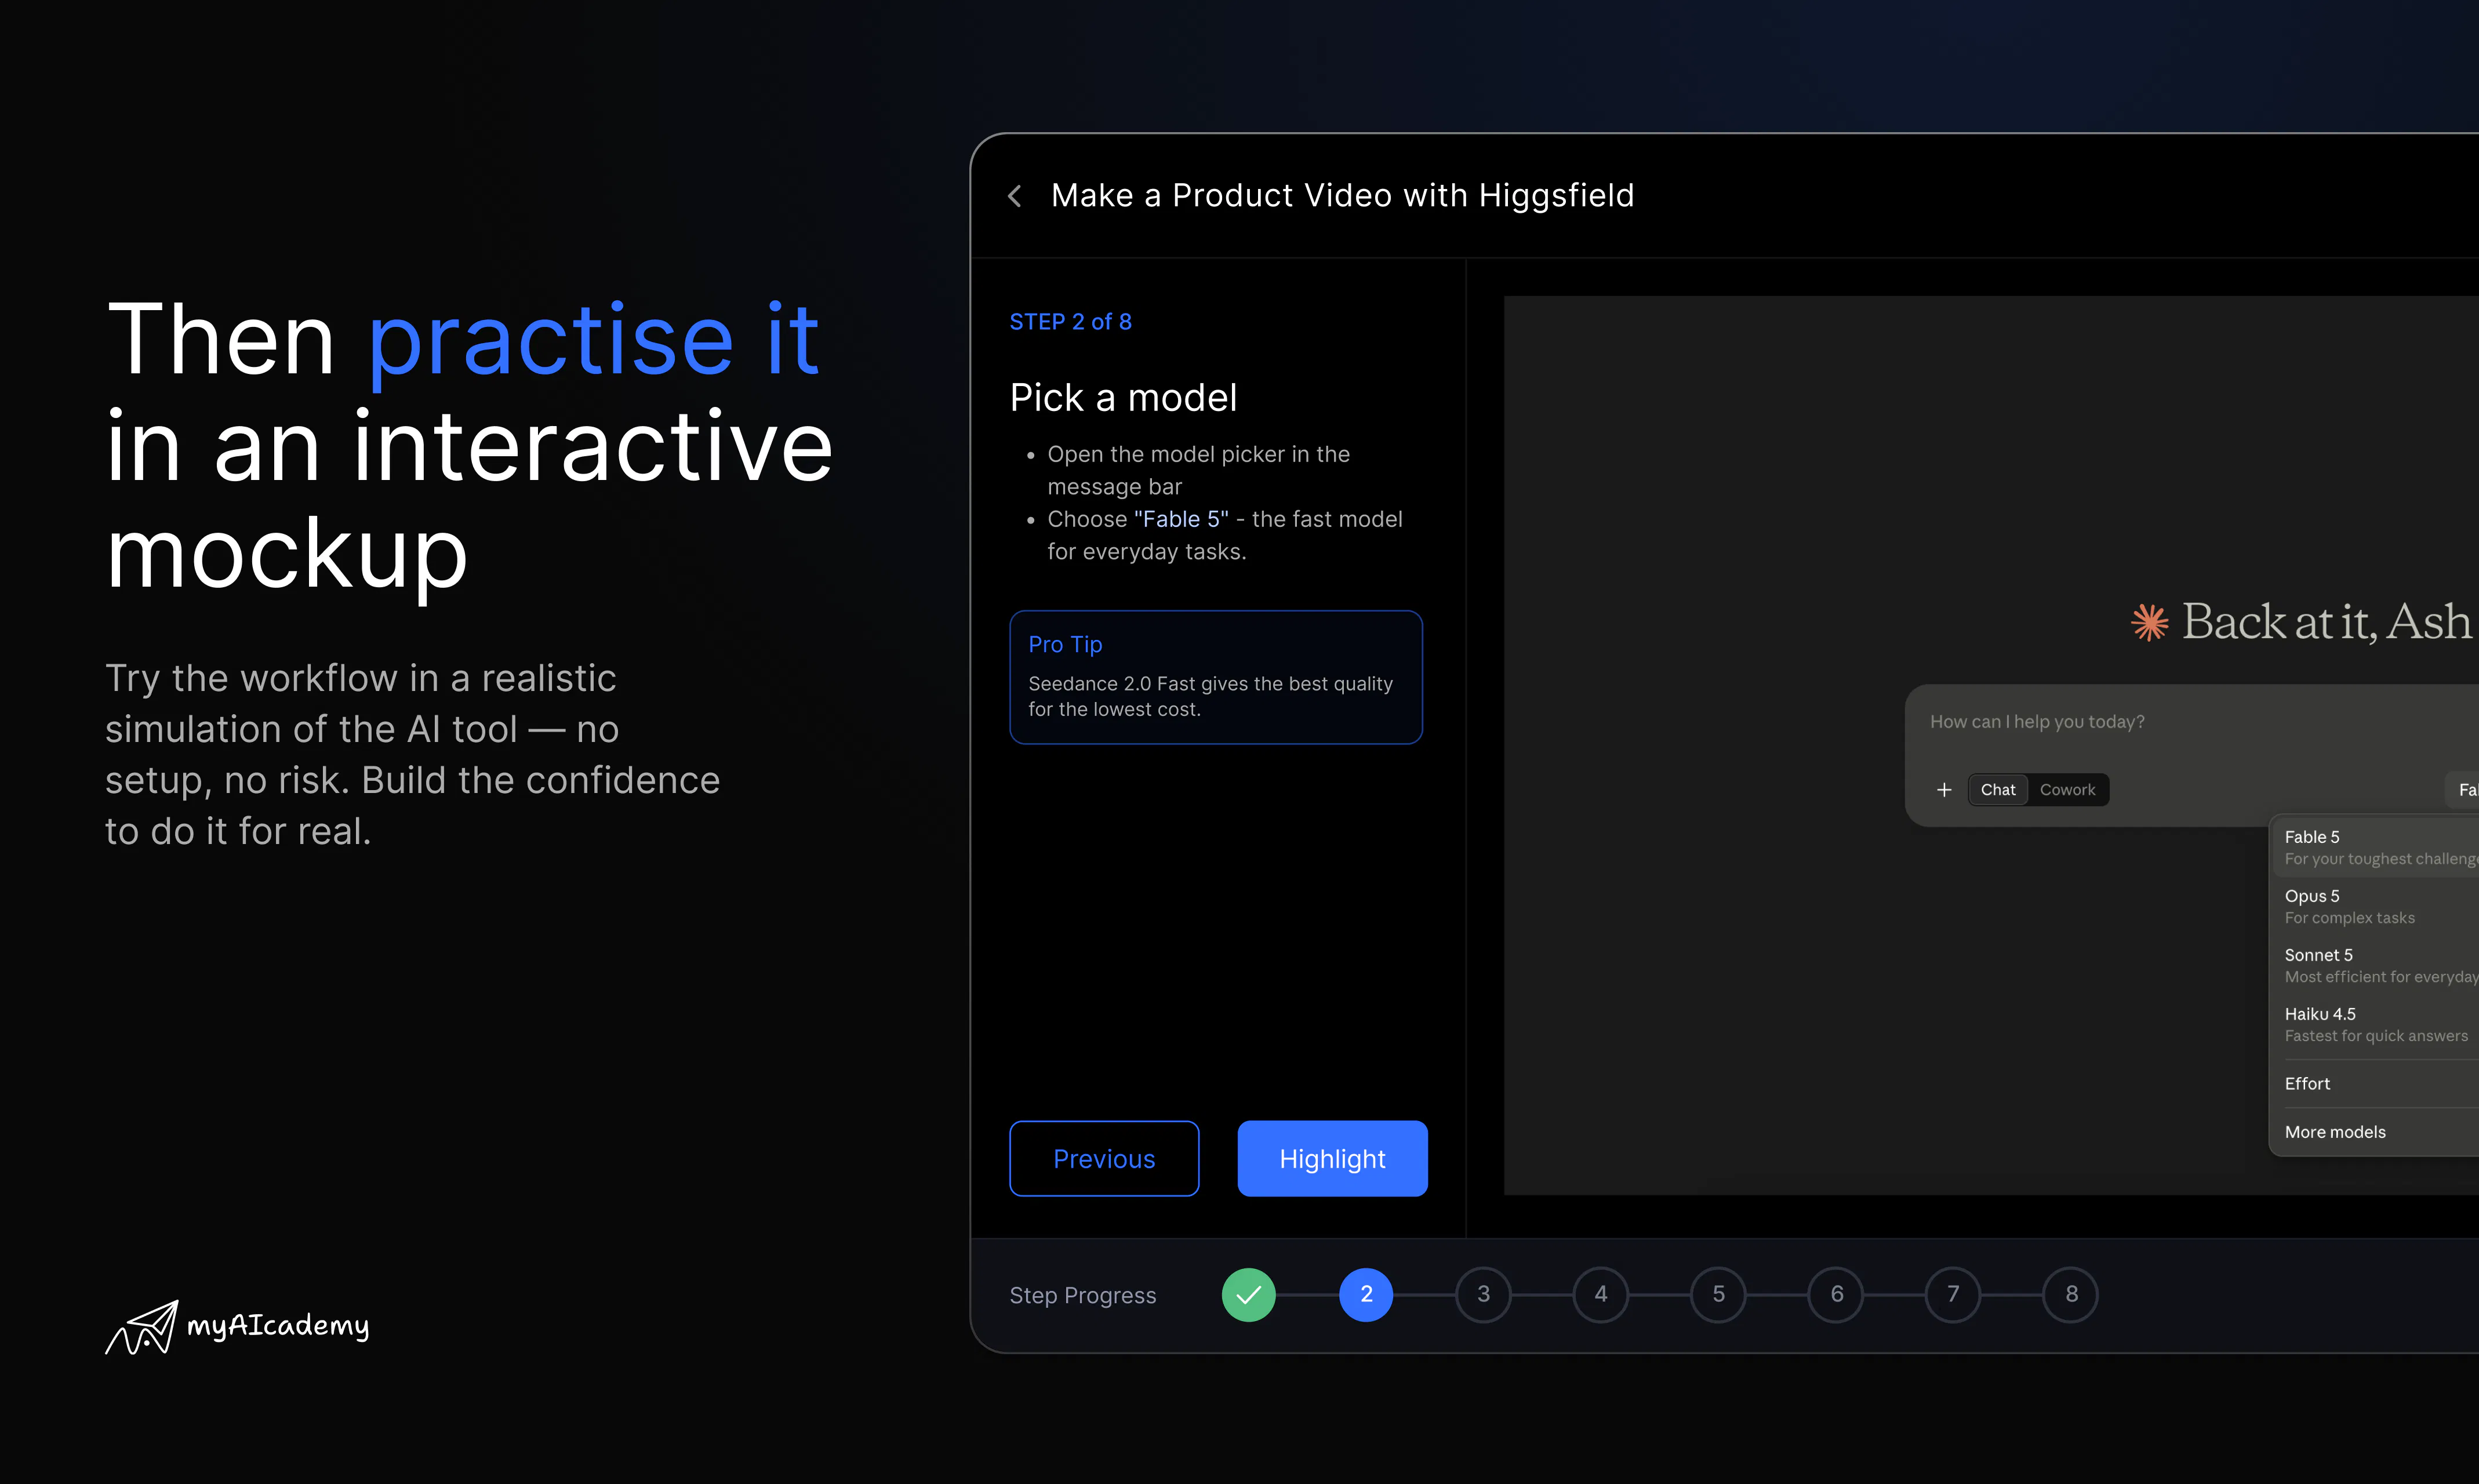Click the "Back at it, Ash" greeting
The width and height of the screenshot is (2479, 1484).
point(2327,622)
